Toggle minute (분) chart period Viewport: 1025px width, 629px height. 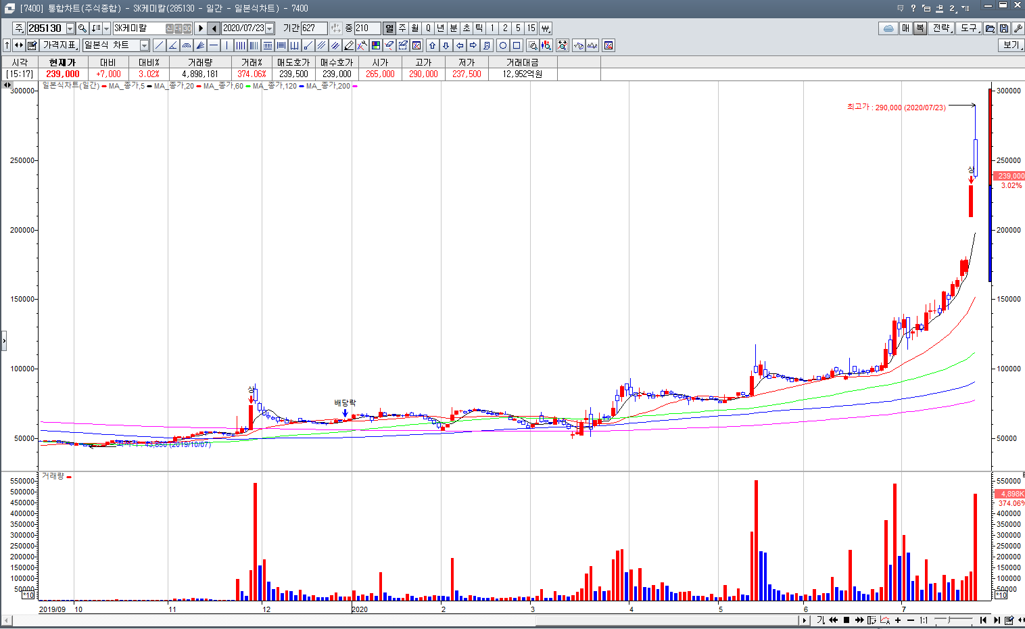454,28
